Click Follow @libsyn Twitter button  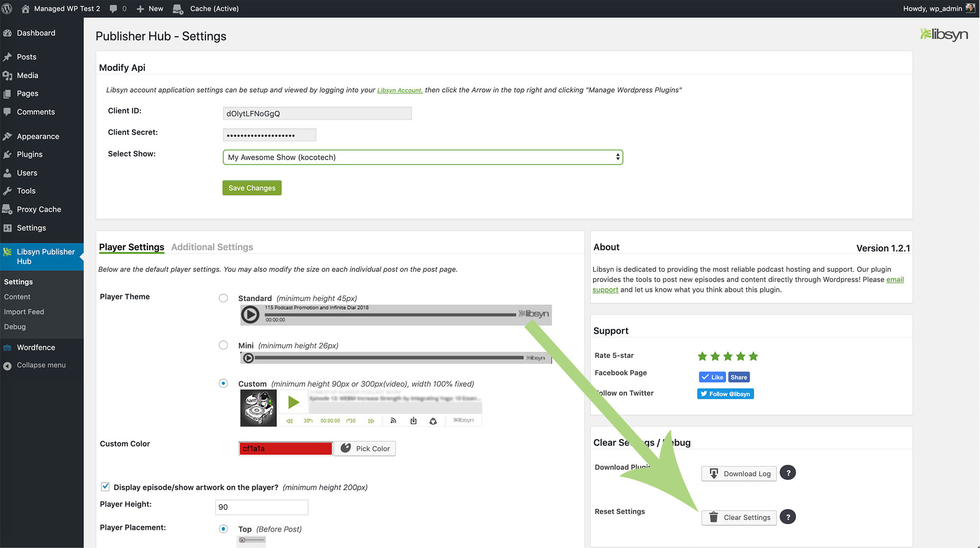coord(726,394)
